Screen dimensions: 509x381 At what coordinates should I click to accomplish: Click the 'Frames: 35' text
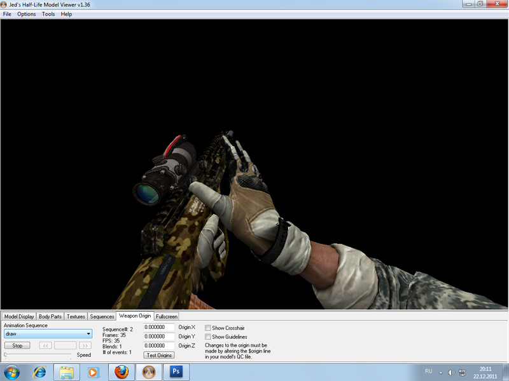(114, 335)
